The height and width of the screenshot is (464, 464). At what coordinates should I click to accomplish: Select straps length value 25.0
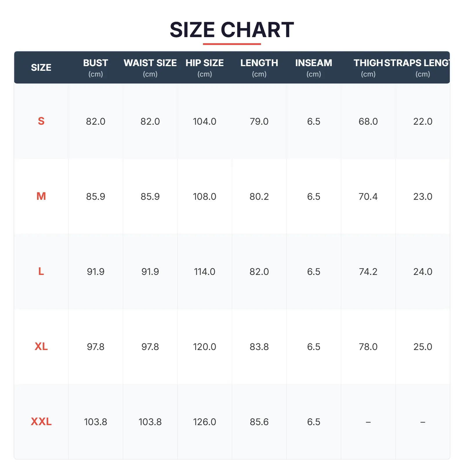tap(423, 347)
